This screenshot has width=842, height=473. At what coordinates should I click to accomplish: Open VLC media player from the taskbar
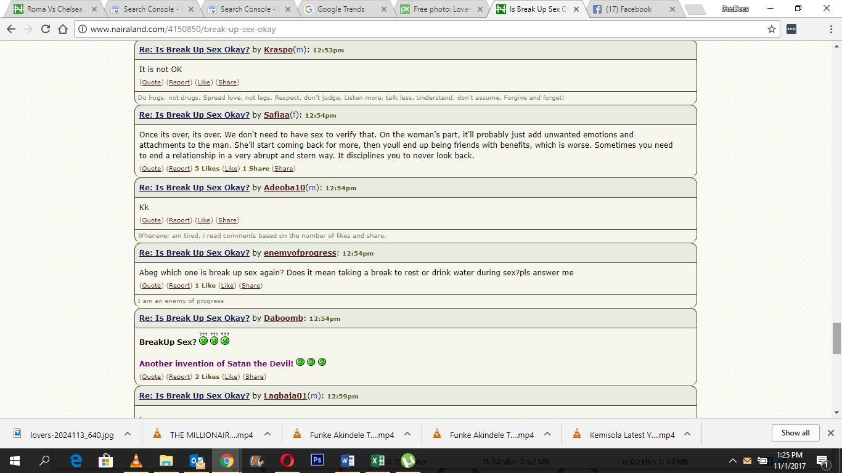(x=136, y=461)
